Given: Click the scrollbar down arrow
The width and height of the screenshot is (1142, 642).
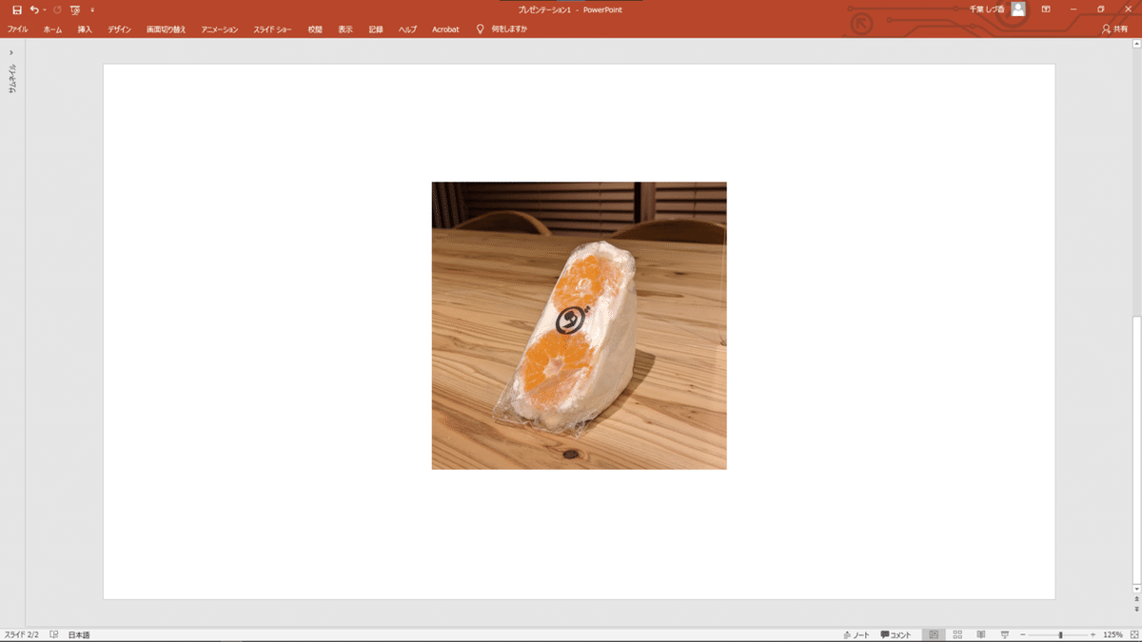Looking at the screenshot, I should [x=1136, y=589].
